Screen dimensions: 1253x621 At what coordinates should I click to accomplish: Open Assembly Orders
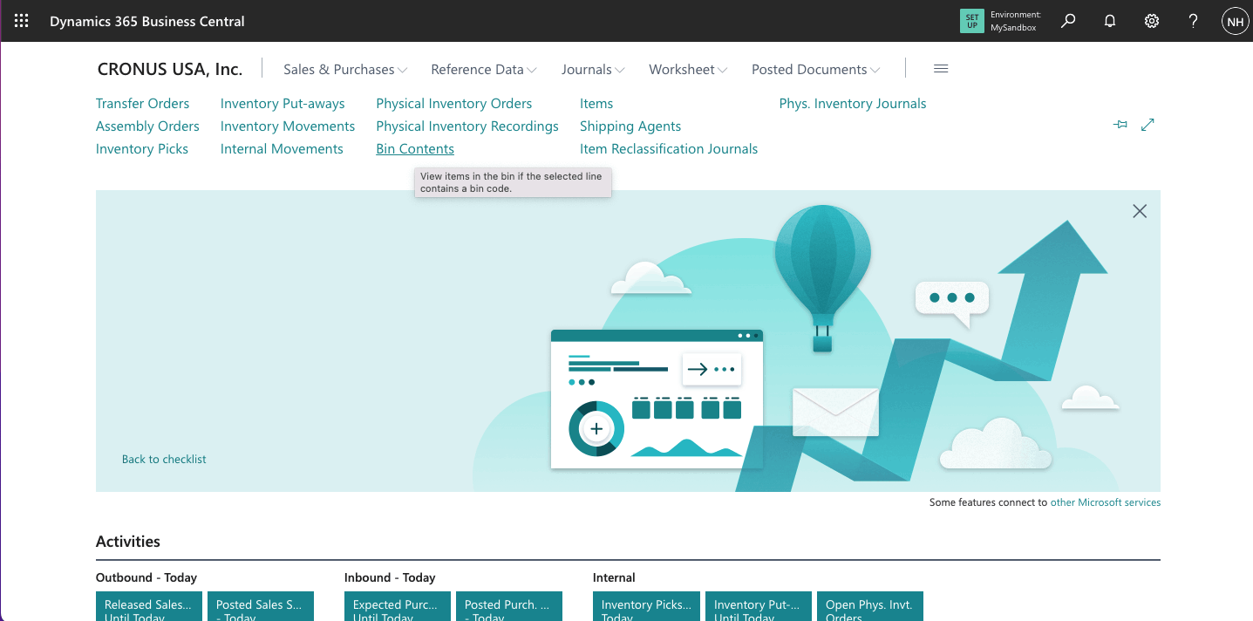click(147, 126)
